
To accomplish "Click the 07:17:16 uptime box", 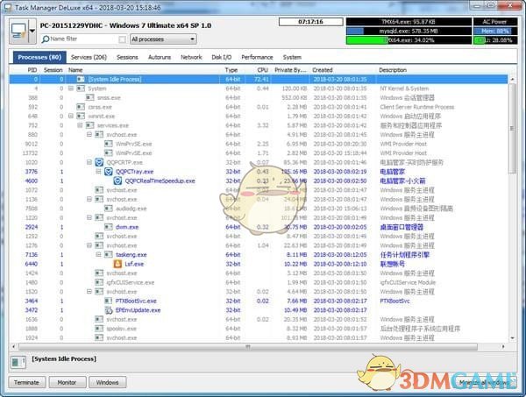I will pos(310,22).
